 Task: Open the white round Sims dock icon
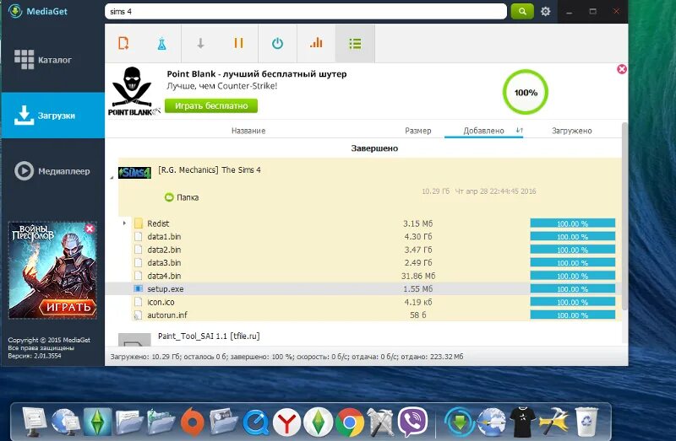pos(319,422)
